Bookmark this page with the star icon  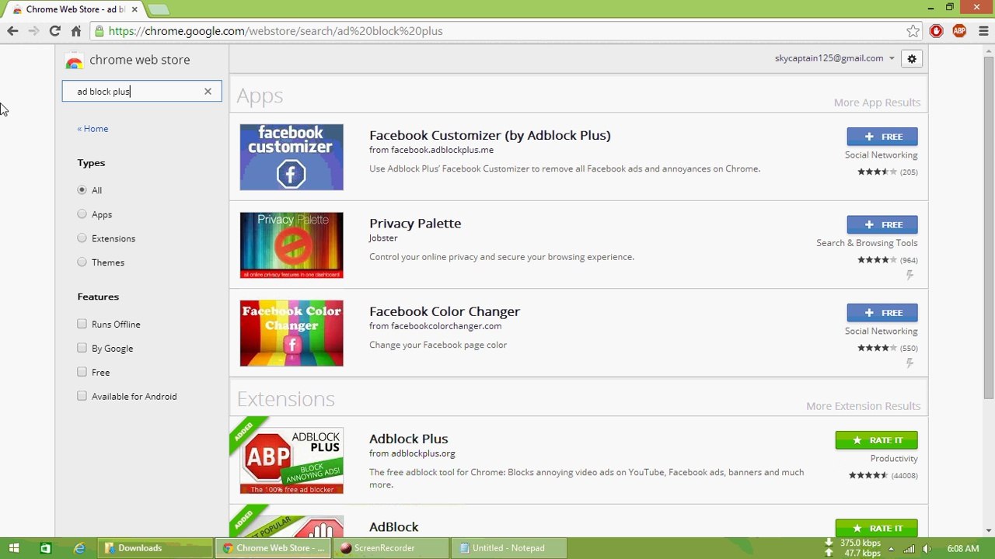pos(913,31)
